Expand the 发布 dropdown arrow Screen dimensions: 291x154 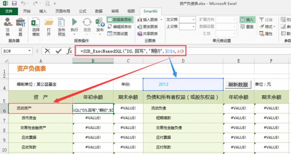(100, 34)
